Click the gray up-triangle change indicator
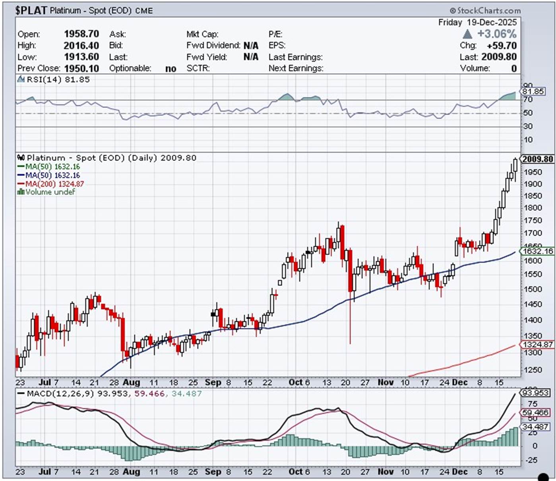This screenshot has height=481, width=556. (x=468, y=34)
